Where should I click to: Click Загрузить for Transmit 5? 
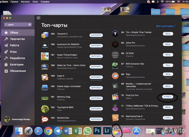click(x=96, y=35)
